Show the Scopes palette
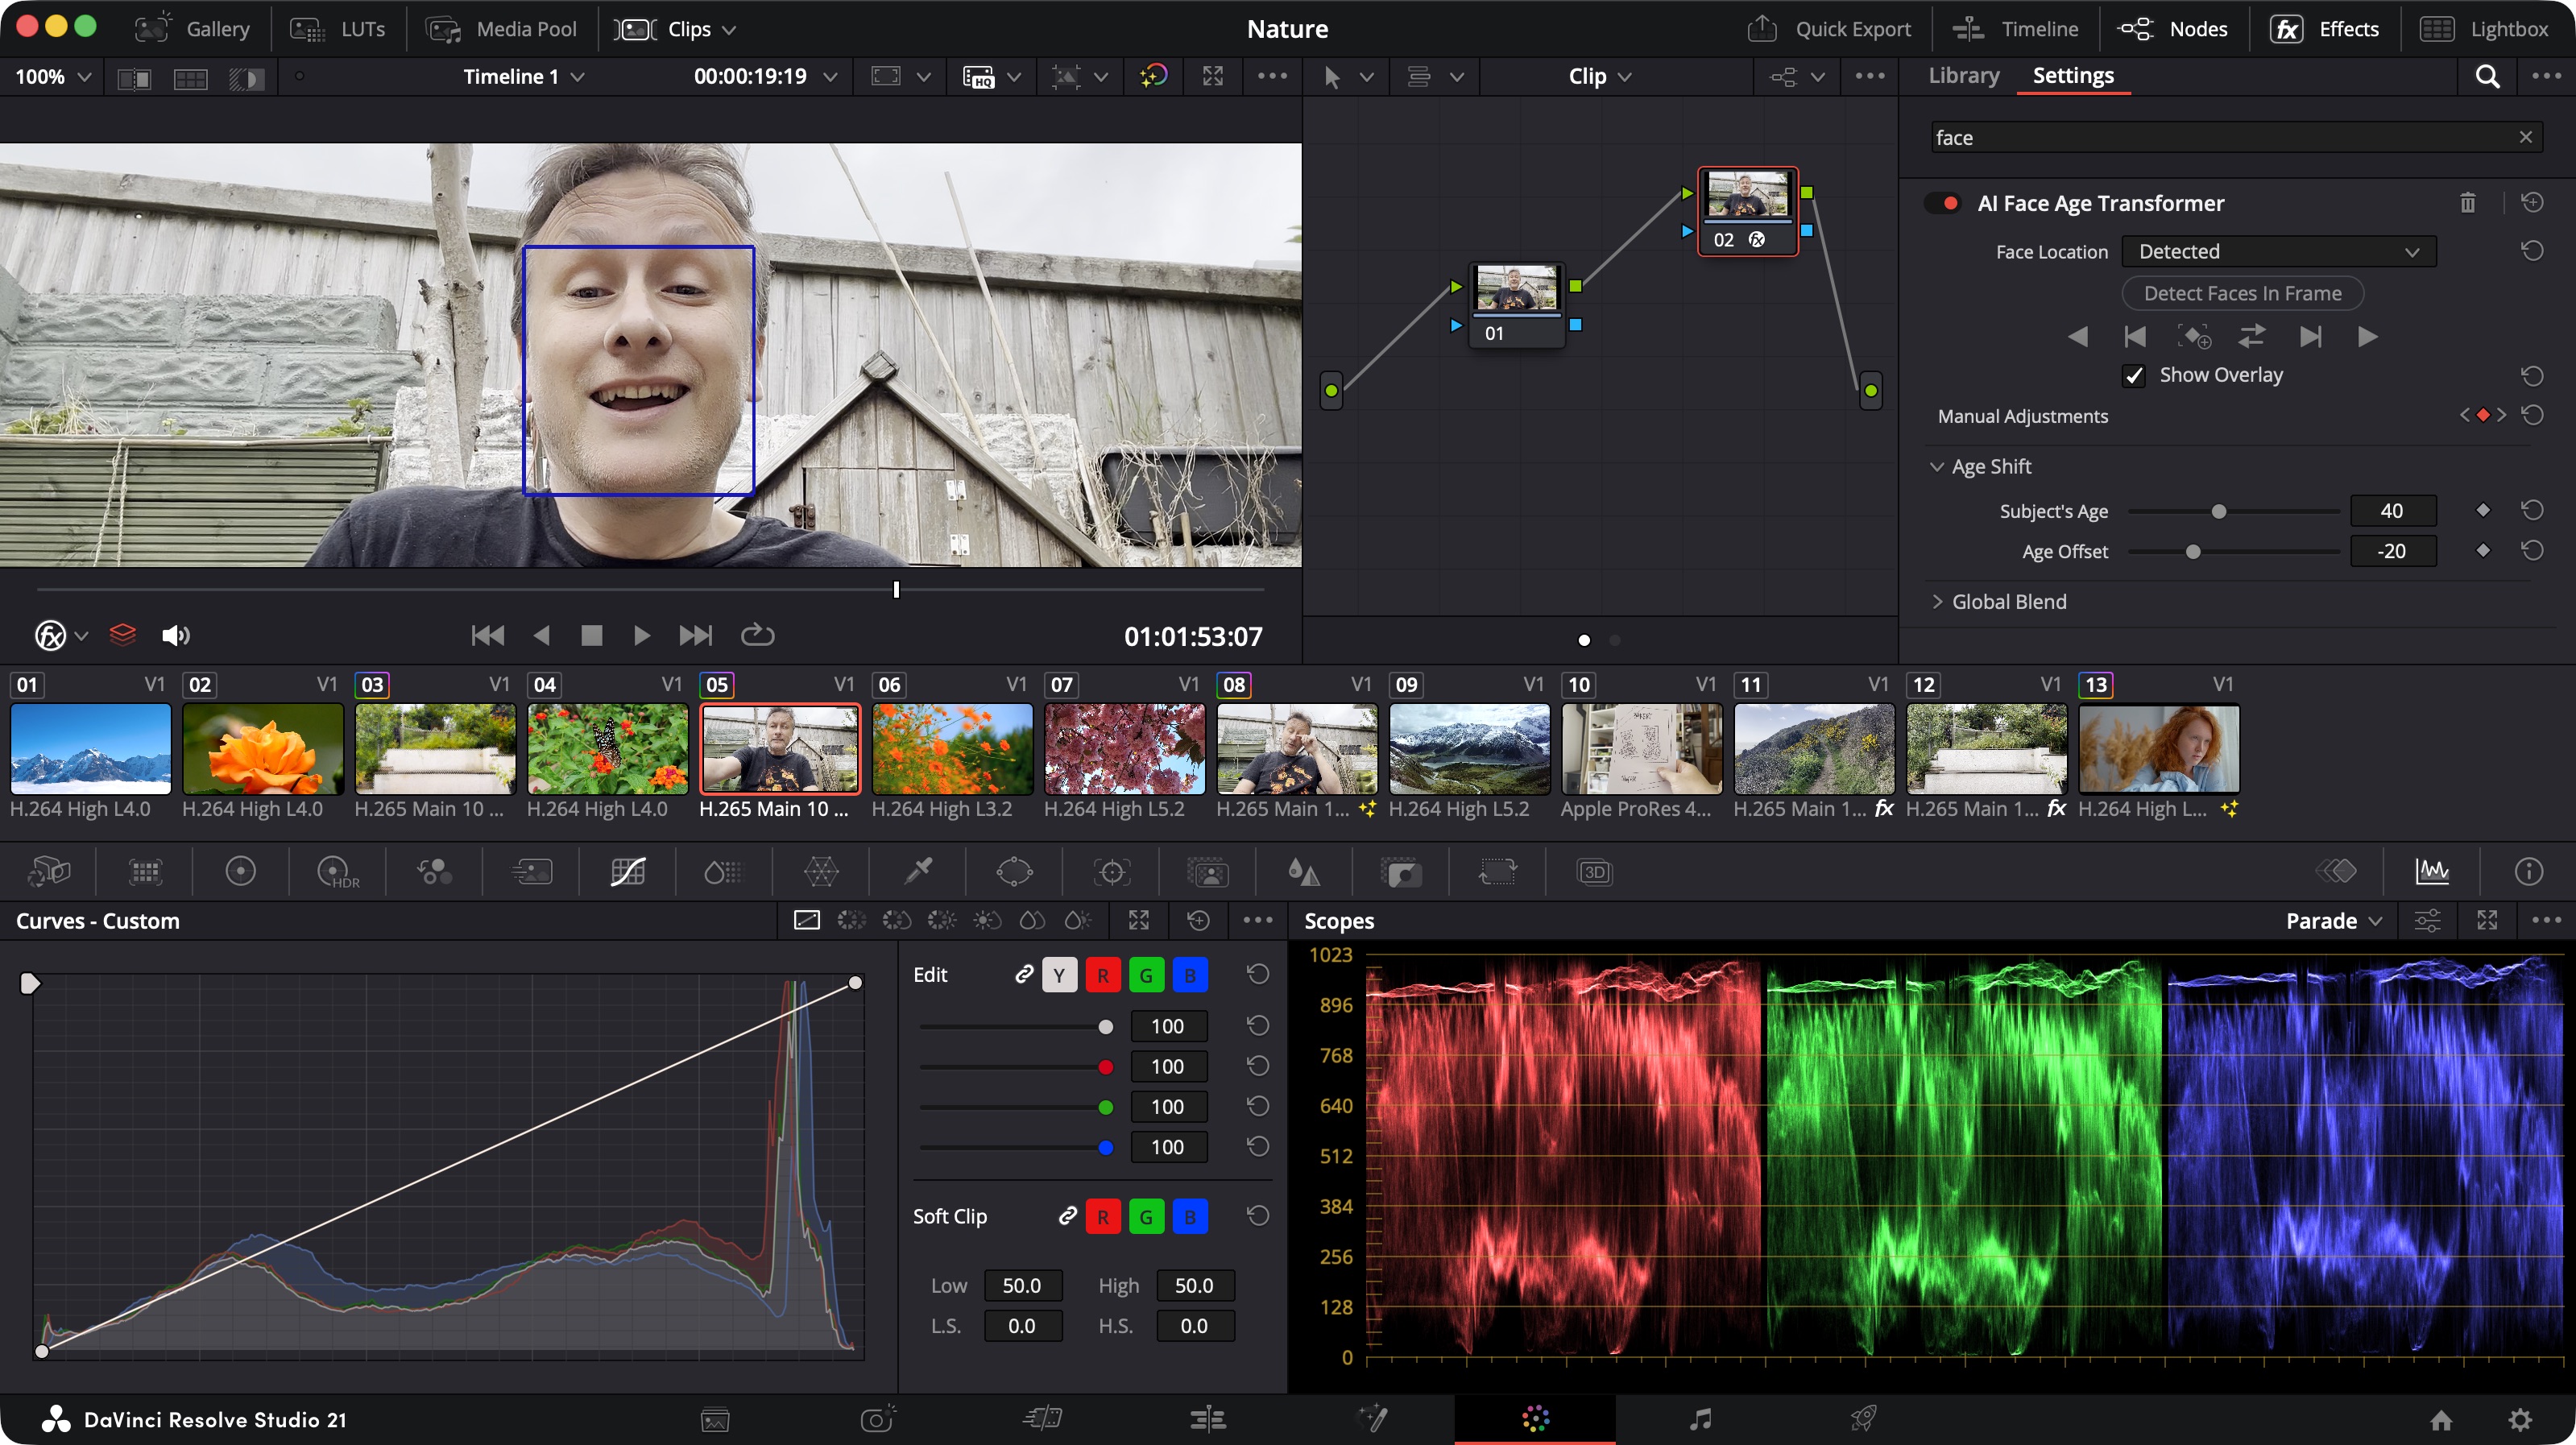The image size is (2576, 1445). [x=2431, y=871]
